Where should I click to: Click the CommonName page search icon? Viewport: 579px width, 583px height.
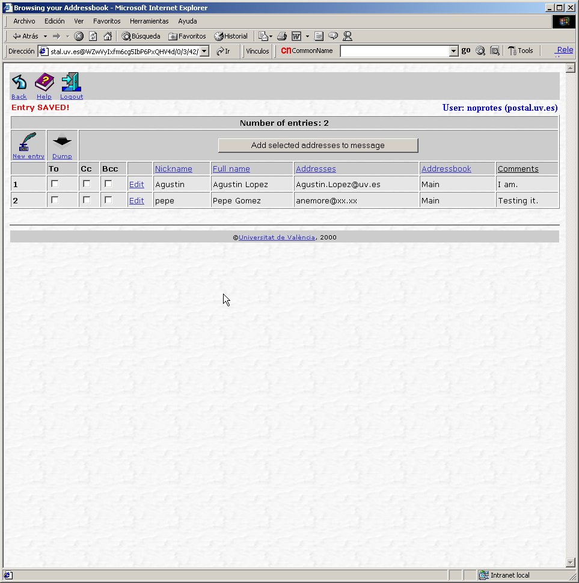[x=495, y=51]
